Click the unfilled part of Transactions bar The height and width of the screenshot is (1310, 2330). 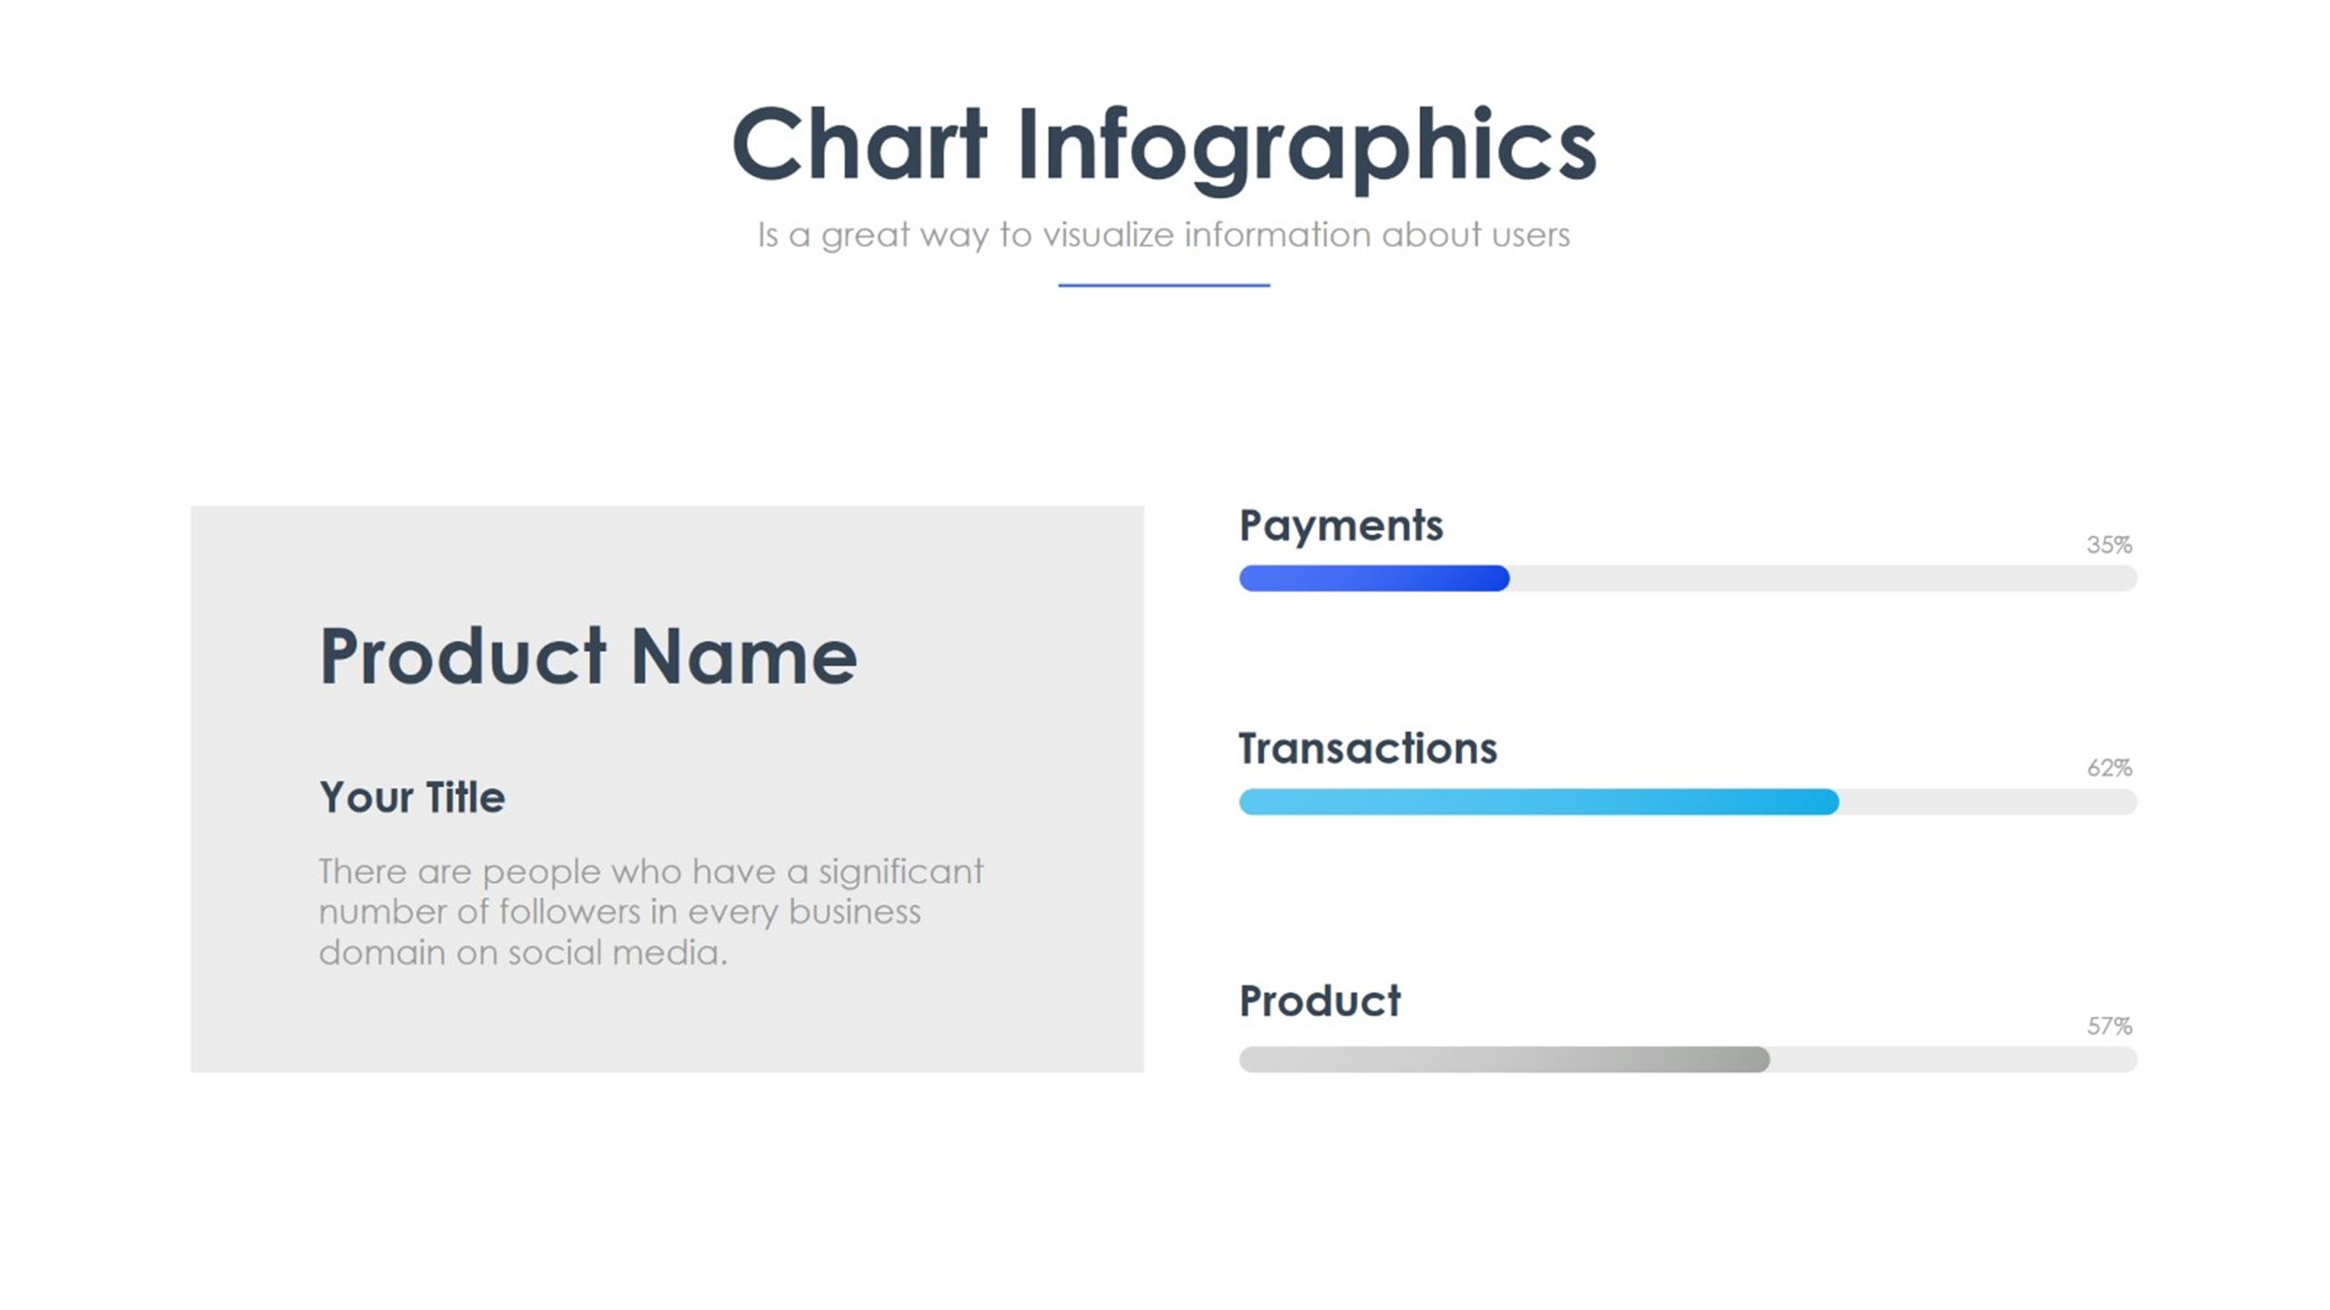[x=1988, y=801]
